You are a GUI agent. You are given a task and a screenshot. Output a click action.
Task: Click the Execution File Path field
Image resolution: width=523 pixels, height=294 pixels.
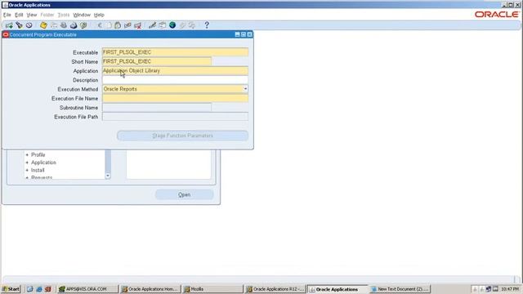tap(175, 117)
